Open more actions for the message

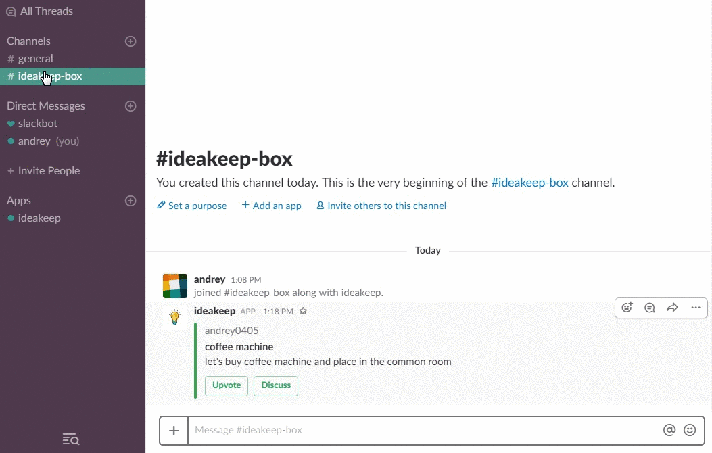pyautogui.click(x=696, y=308)
